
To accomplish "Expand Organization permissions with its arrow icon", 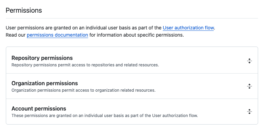I will click(250, 86).
